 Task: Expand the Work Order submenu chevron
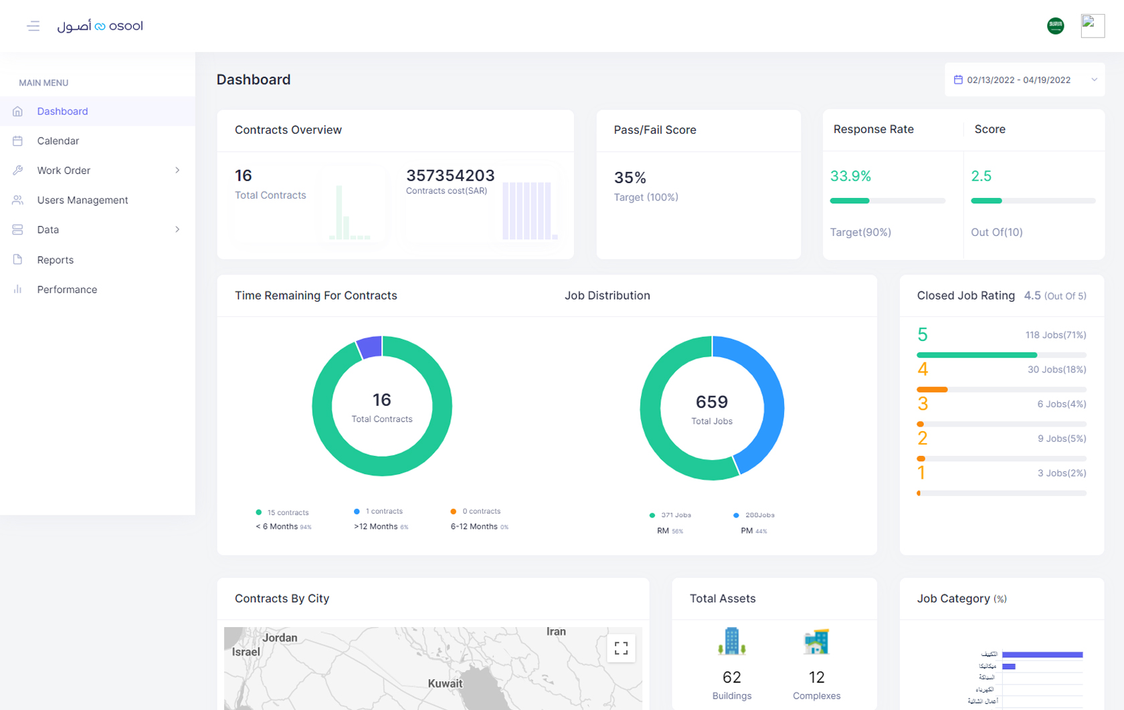pos(177,170)
